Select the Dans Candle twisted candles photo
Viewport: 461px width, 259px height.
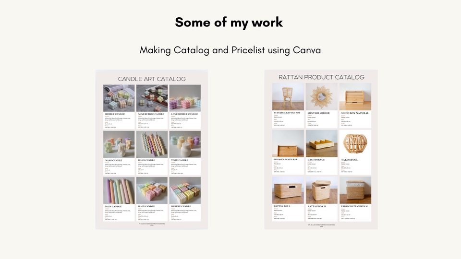pos(152,144)
